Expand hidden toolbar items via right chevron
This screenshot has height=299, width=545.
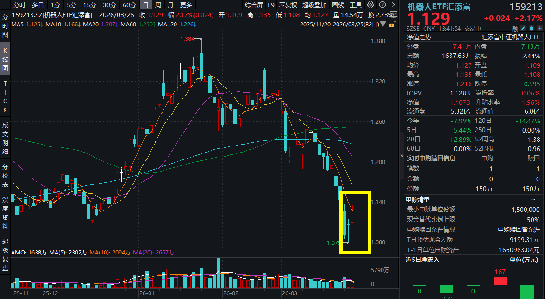click(393, 5)
